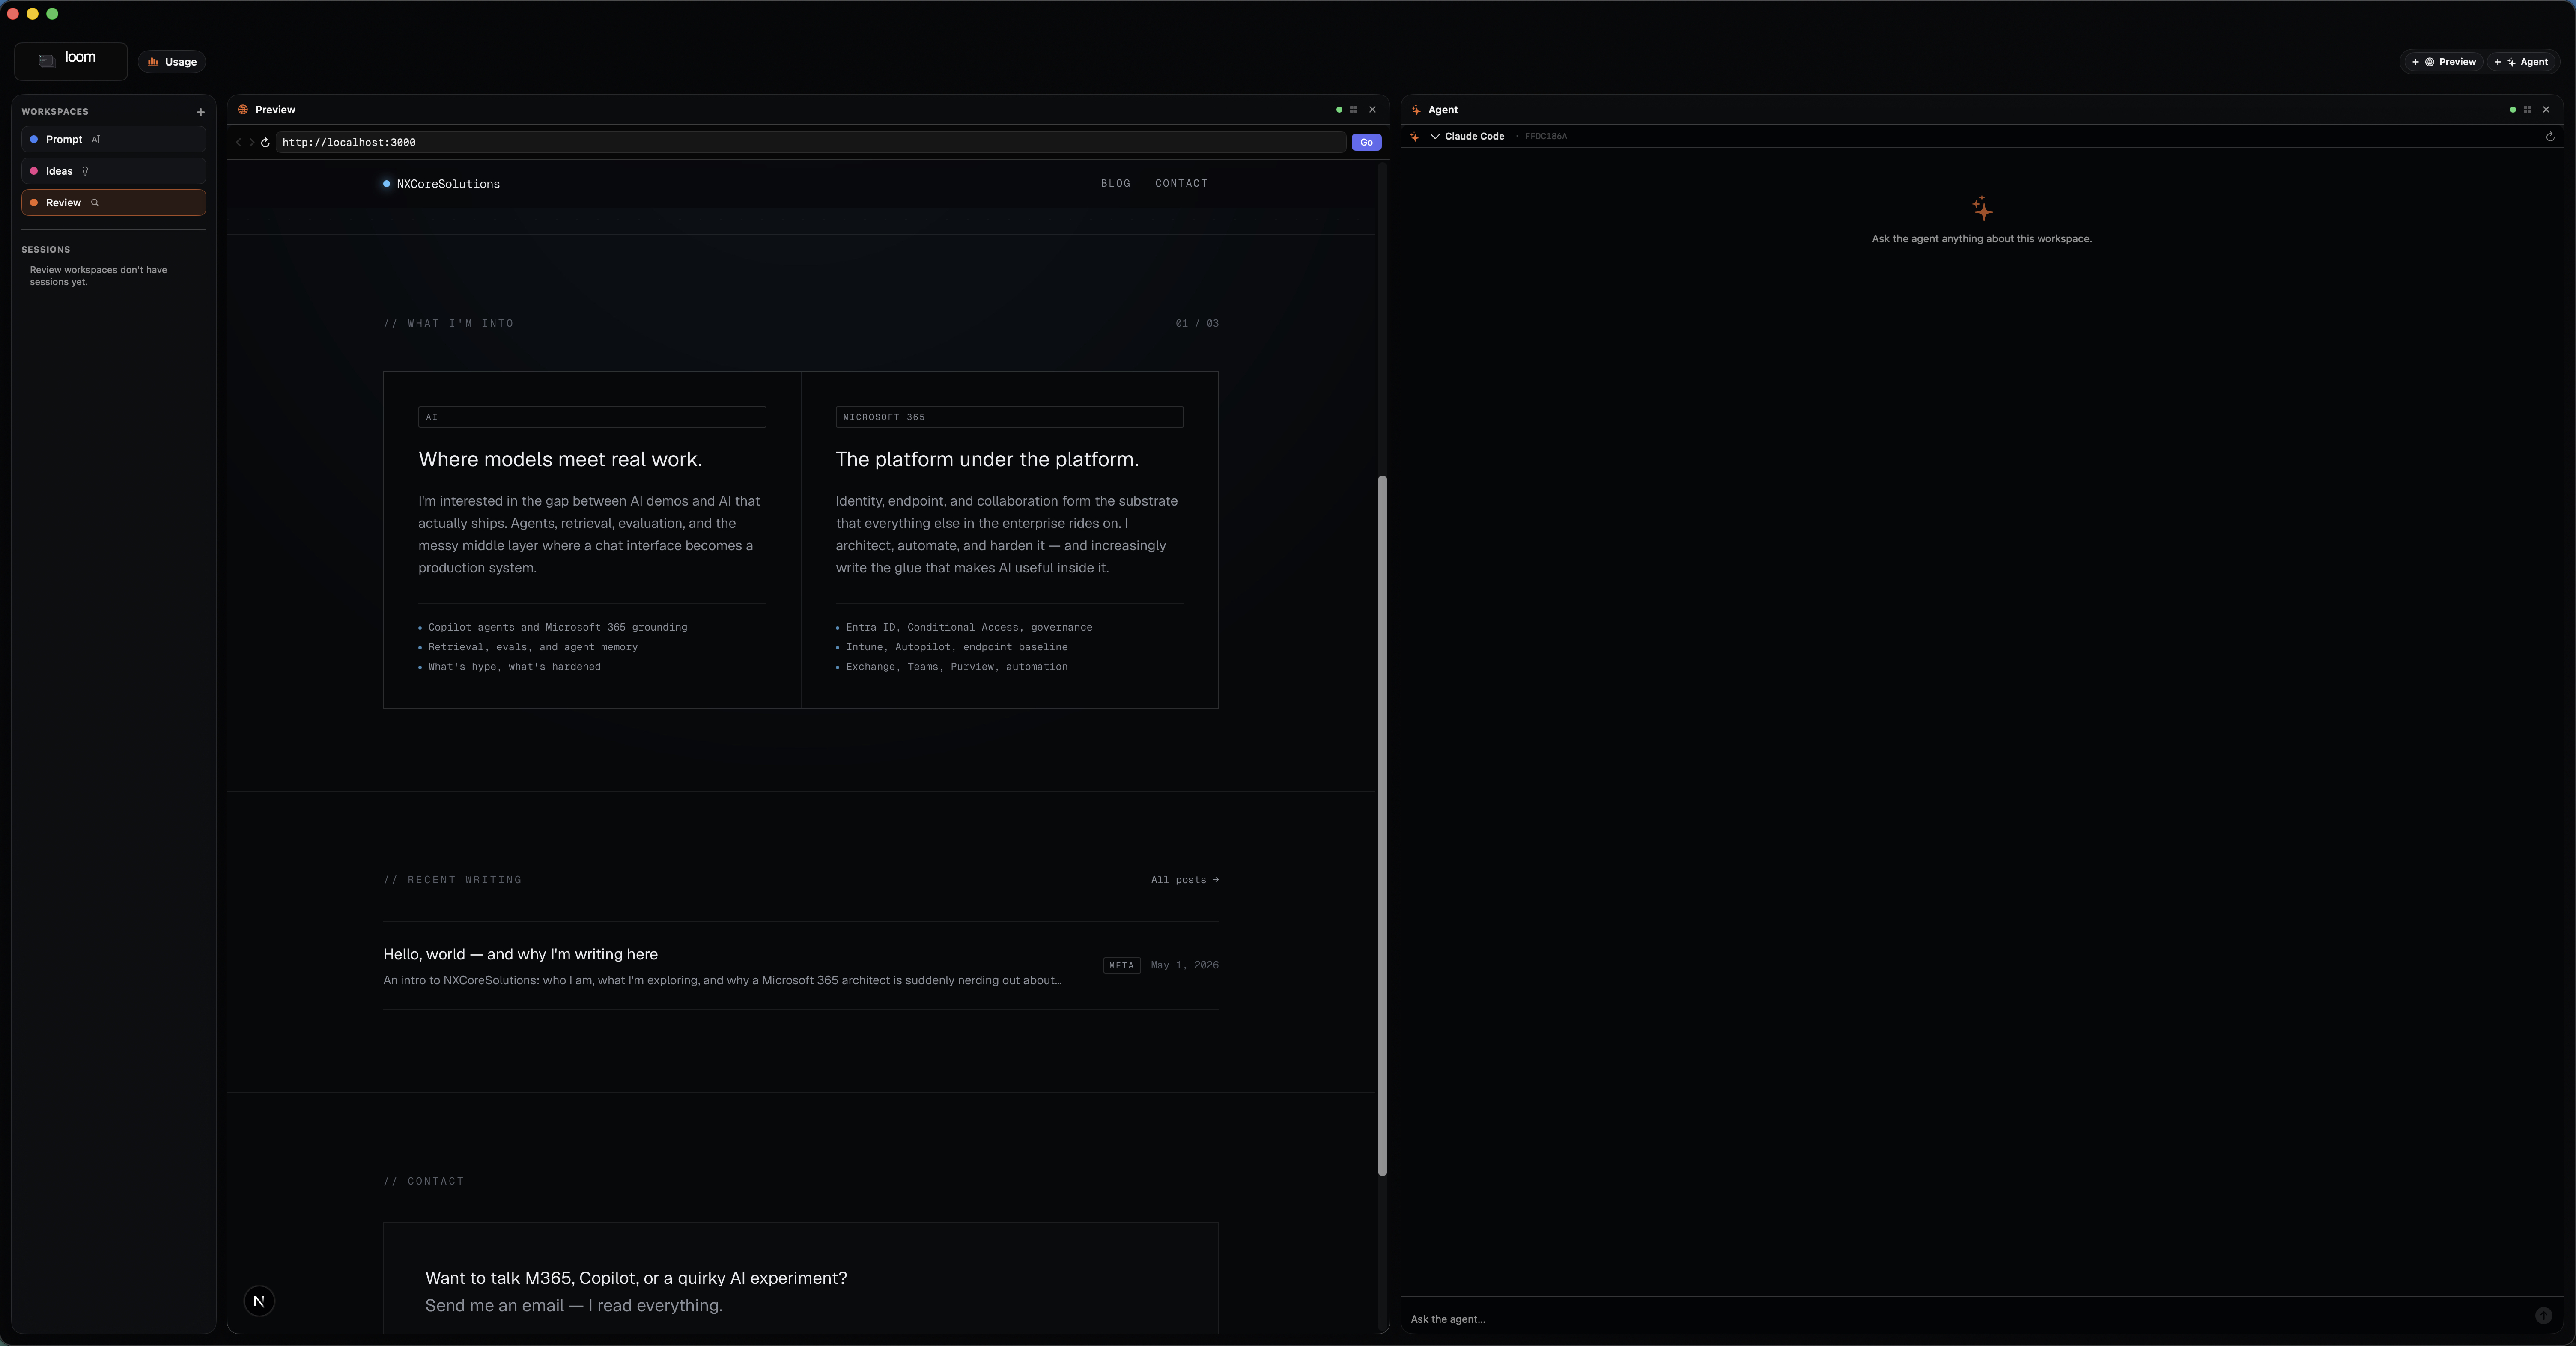The width and height of the screenshot is (2576, 1346).
Task: Click the Claude Code sparkle icon
Action: 1414,137
